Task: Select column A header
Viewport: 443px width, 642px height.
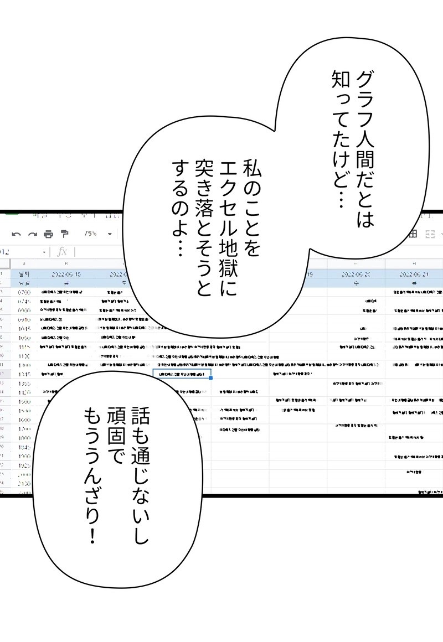Action: (x=24, y=263)
